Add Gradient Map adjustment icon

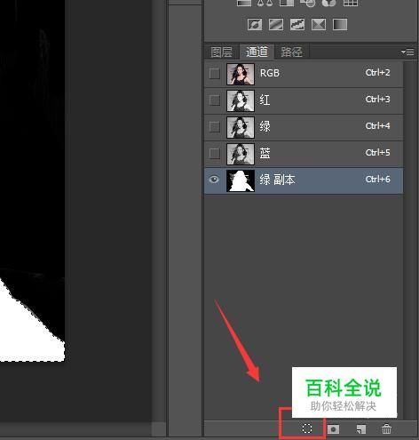click(x=340, y=25)
